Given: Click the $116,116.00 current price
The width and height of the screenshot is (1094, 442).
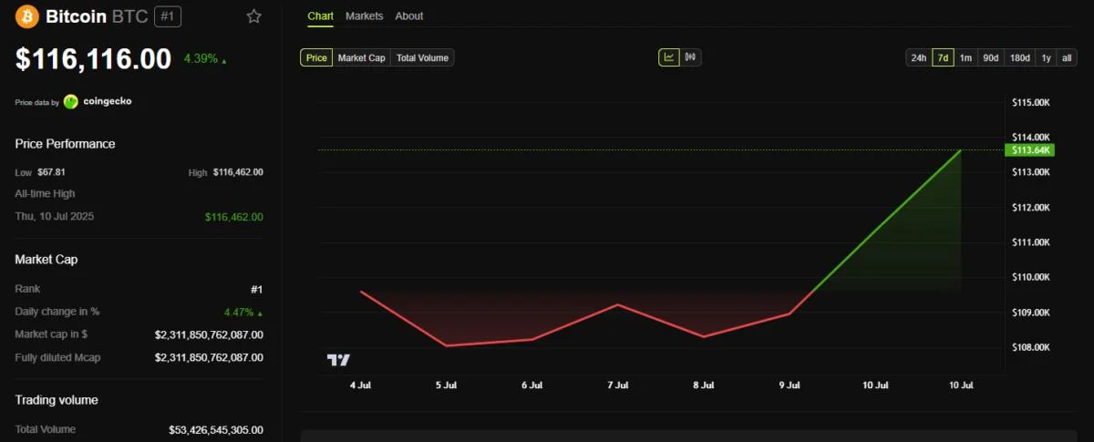Looking at the screenshot, I should tap(93, 59).
